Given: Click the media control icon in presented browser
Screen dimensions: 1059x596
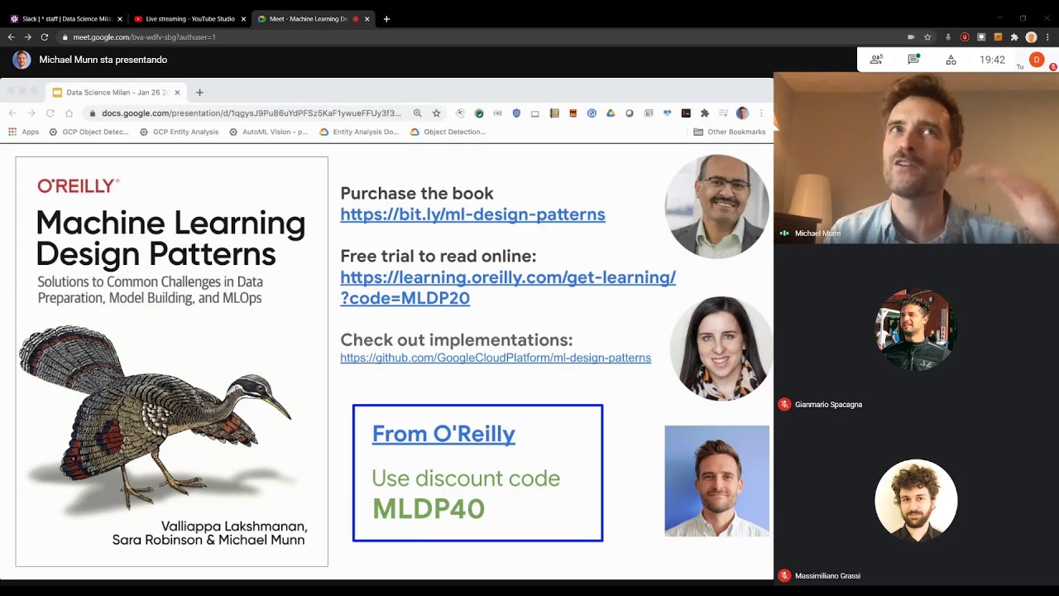Looking at the screenshot, I should click(723, 113).
